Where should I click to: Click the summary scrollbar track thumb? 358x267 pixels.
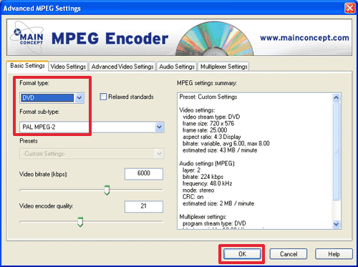[x=336, y=151]
